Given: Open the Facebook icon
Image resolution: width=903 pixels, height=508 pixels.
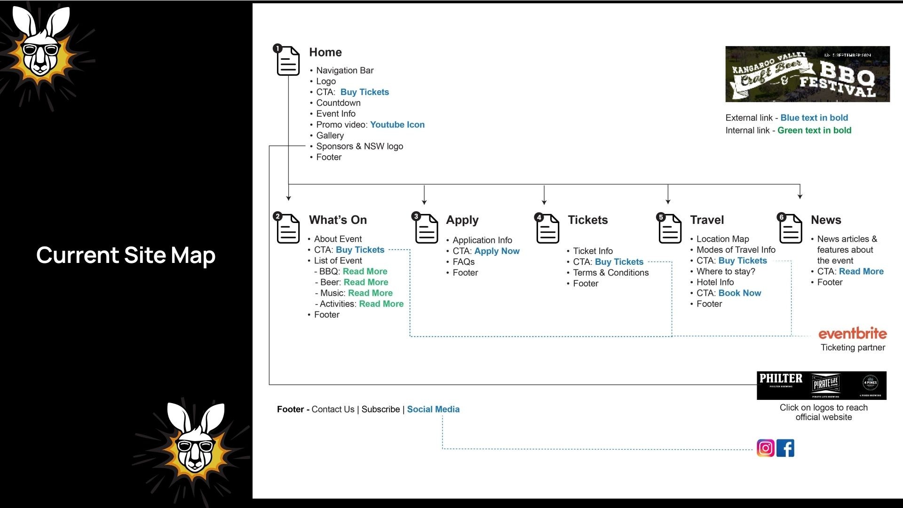Looking at the screenshot, I should (x=785, y=448).
